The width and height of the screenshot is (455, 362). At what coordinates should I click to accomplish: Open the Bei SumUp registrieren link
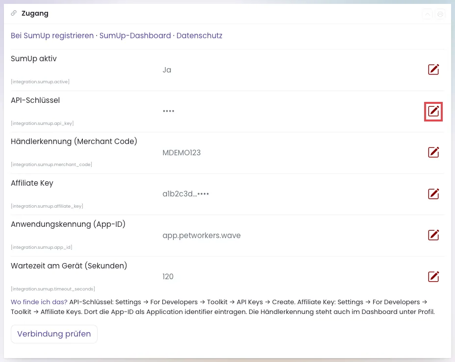pyautogui.click(x=52, y=36)
